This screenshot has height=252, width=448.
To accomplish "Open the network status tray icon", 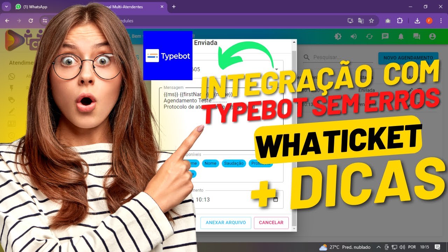I will pos(394,247).
